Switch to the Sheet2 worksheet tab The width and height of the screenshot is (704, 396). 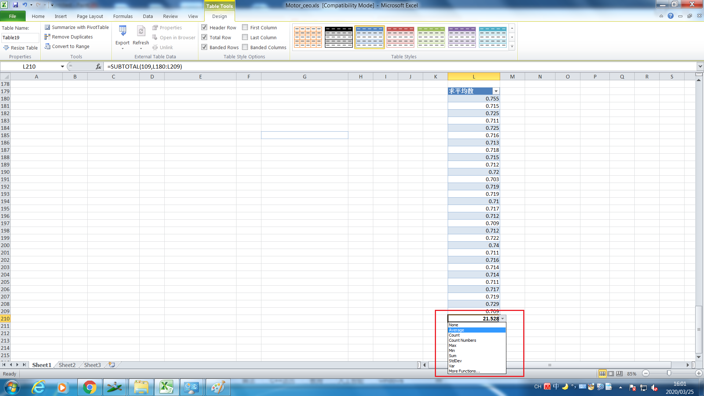tap(67, 365)
